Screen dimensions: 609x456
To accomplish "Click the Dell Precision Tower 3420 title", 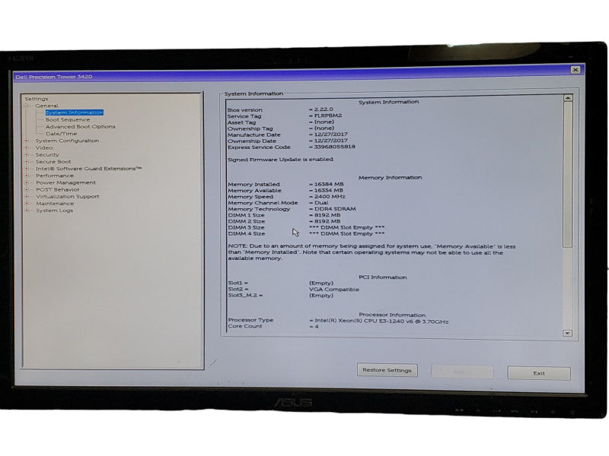I will click(x=54, y=77).
